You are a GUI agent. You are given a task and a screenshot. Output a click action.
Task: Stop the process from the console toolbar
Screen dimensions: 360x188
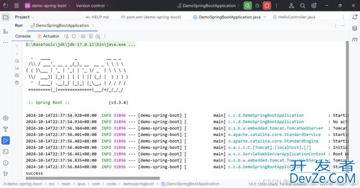pyautogui.click(x=74, y=36)
